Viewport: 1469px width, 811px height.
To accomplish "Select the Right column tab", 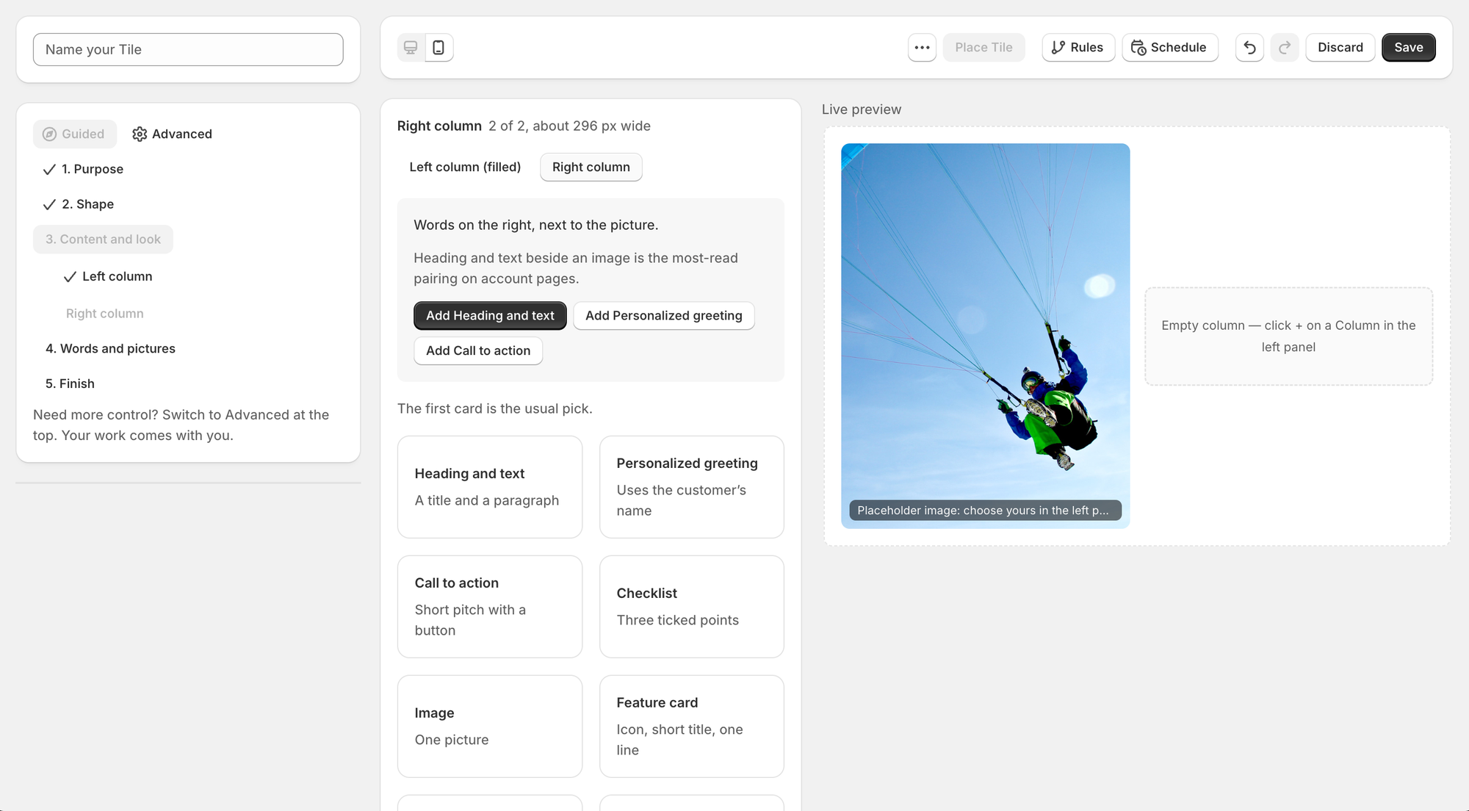I will (x=591, y=167).
